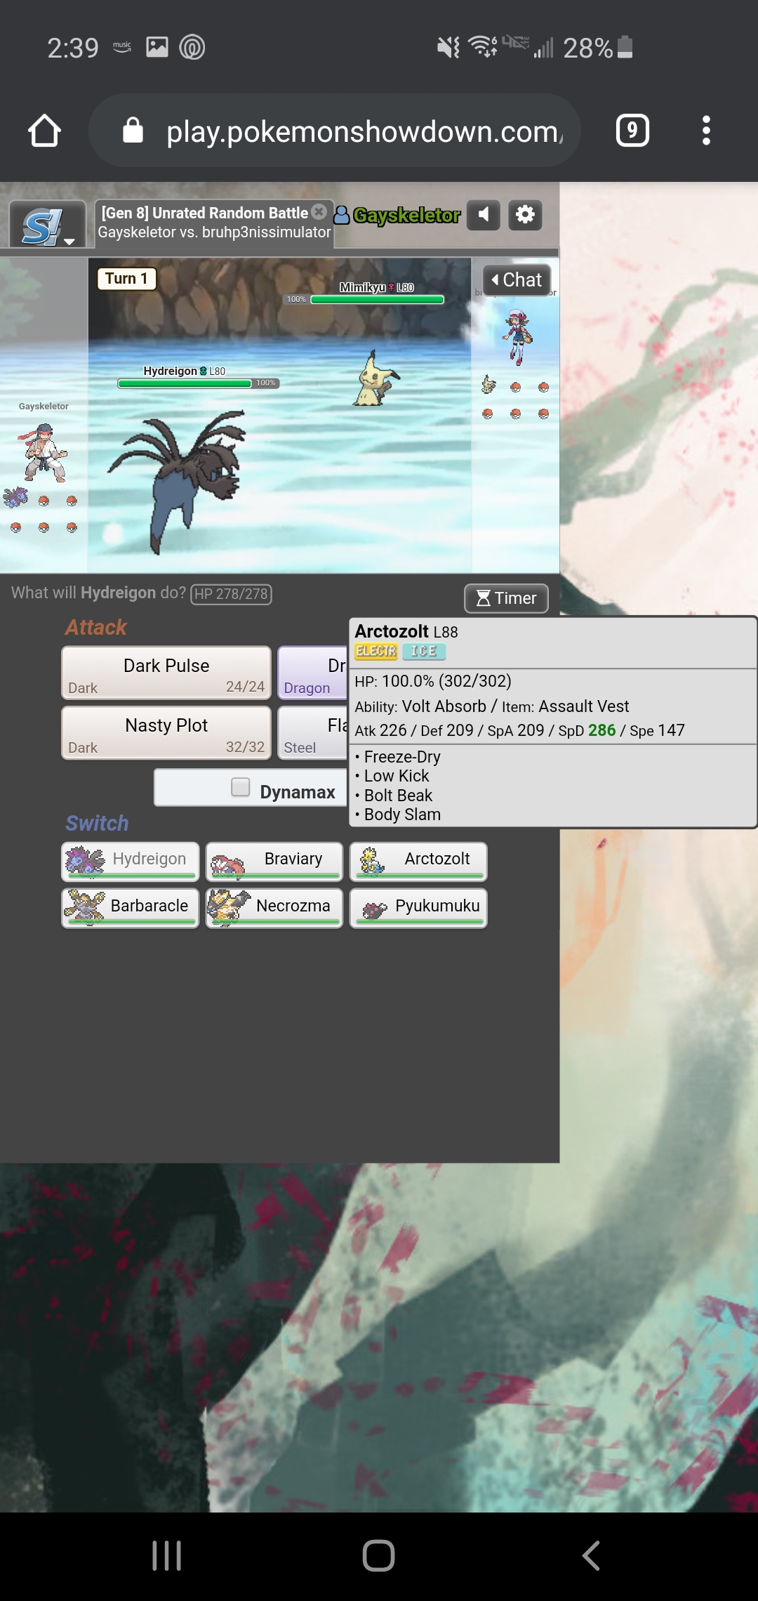
Task: Toggle the sound mute speaker icon
Action: coord(483,215)
